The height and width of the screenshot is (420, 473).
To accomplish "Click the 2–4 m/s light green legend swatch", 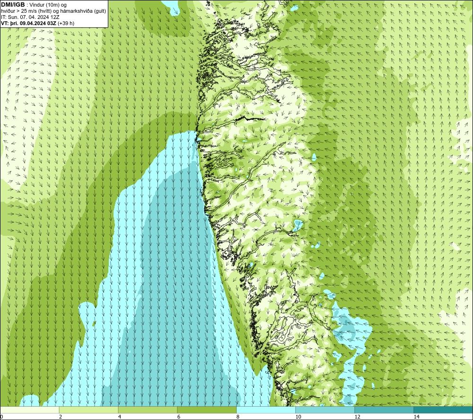I will pos(89,410).
